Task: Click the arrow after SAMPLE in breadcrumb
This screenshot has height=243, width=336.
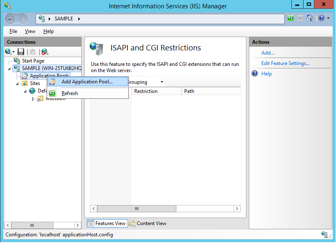Action: tap(79, 19)
